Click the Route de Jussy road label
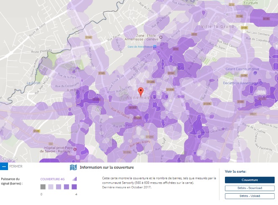Image resolution: width=278 pixels, height=205 pixels. [x=37, y=30]
